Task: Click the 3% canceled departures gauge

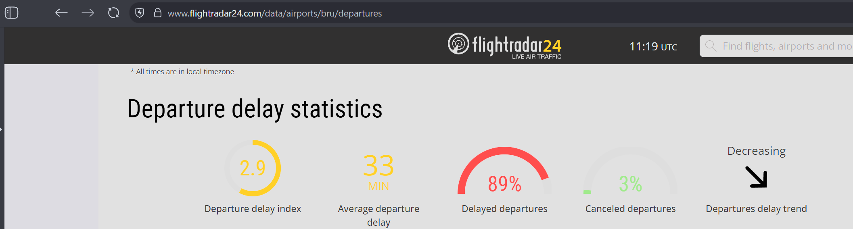Action: [x=630, y=171]
